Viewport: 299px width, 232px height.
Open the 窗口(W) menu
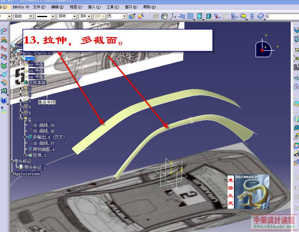(131, 7)
